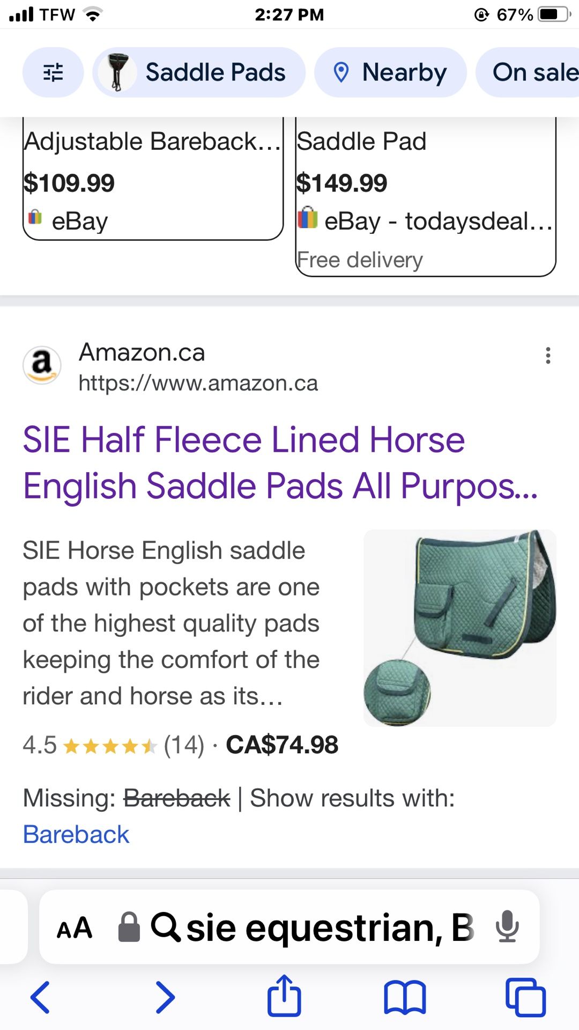Tap the Safari forward arrow
The width and height of the screenshot is (579, 1030).
point(165,997)
